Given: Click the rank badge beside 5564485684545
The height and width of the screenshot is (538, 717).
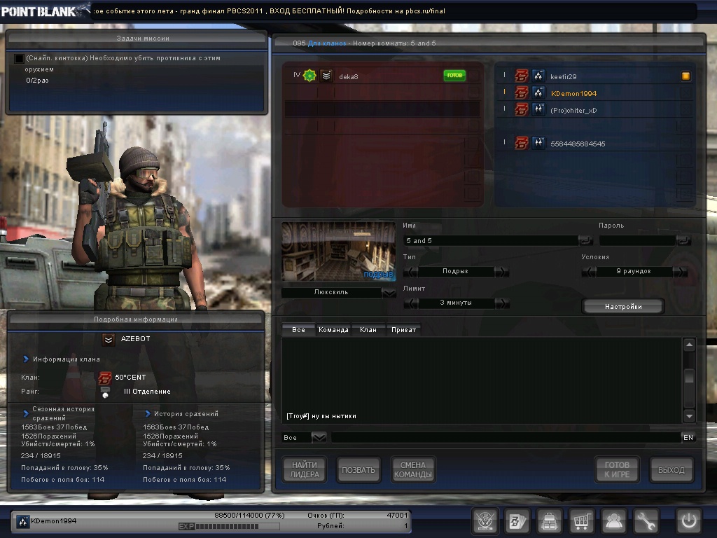Looking at the screenshot, I should pos(538,143).
